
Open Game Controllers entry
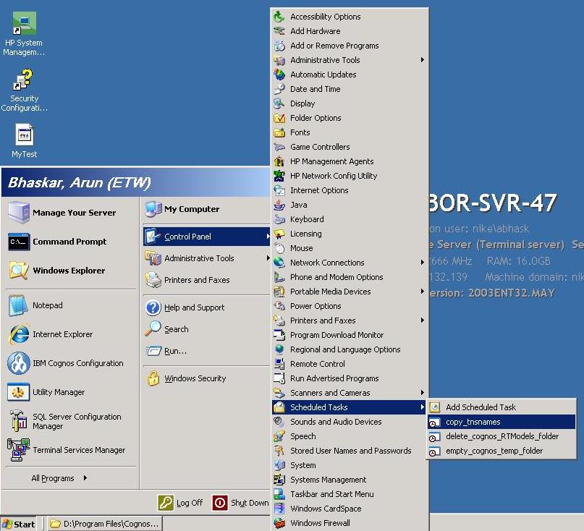[350, 147]
